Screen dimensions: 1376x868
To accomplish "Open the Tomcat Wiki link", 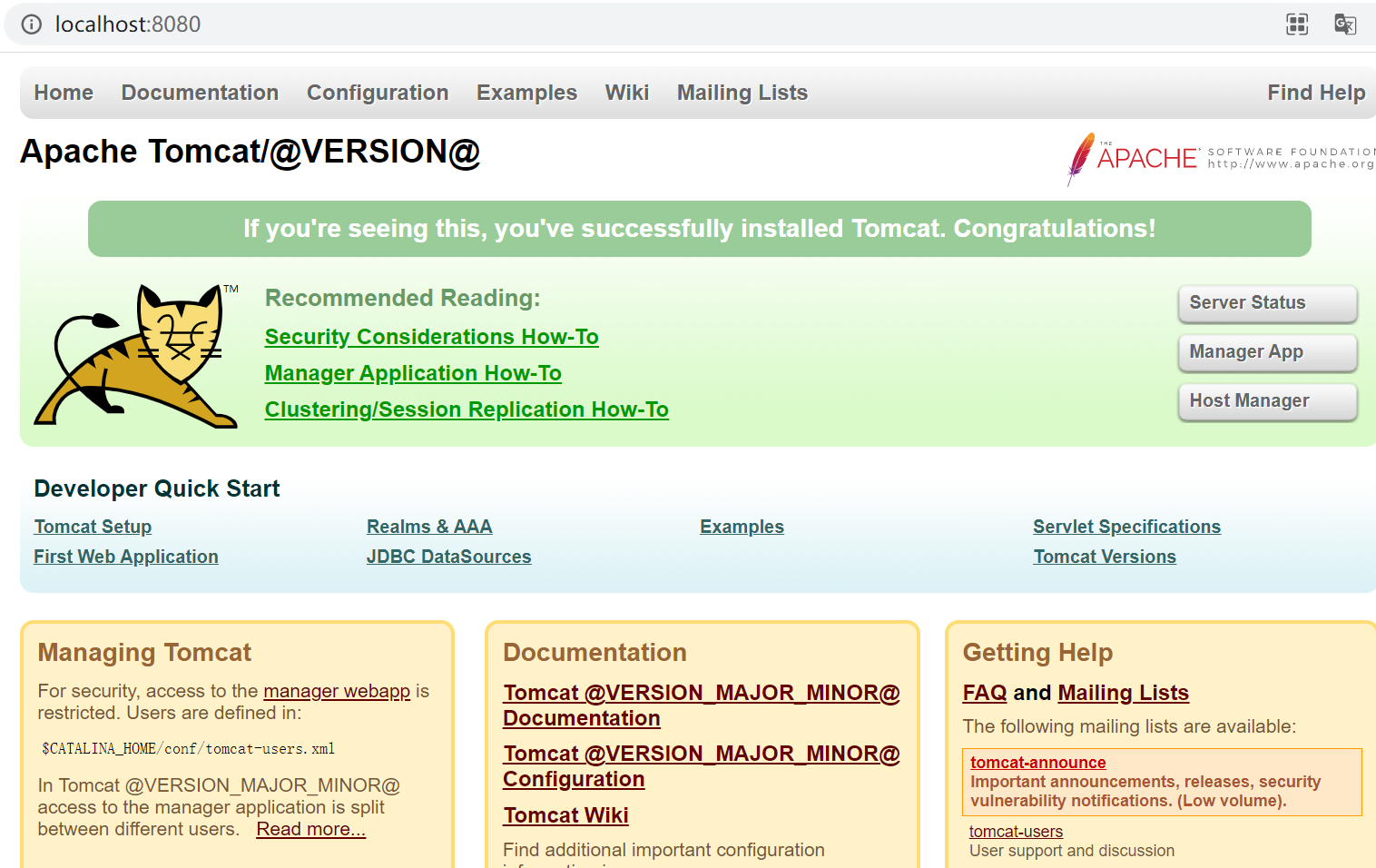I will 566,815.
